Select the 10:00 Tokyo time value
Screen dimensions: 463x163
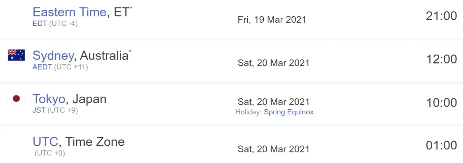tap(441, 102)
